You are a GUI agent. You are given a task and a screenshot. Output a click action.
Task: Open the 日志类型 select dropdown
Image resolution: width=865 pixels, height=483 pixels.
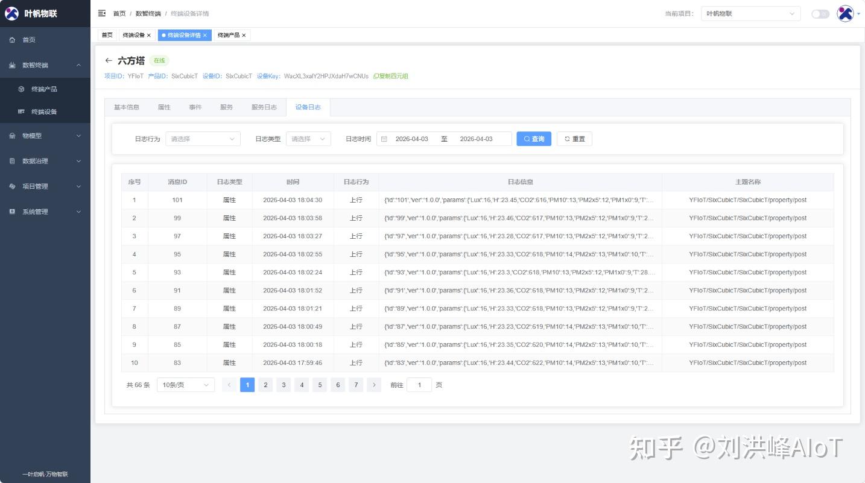coord(308,139)
